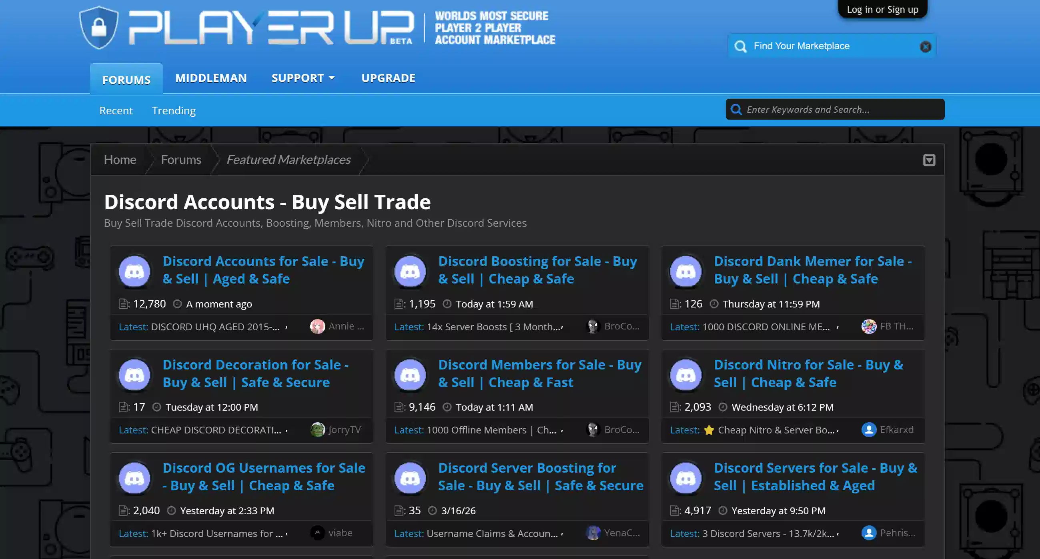The image size is (1040, 559).
Task: Expand the SUPPORT dropdown menu
Action: tap(303, 78)
